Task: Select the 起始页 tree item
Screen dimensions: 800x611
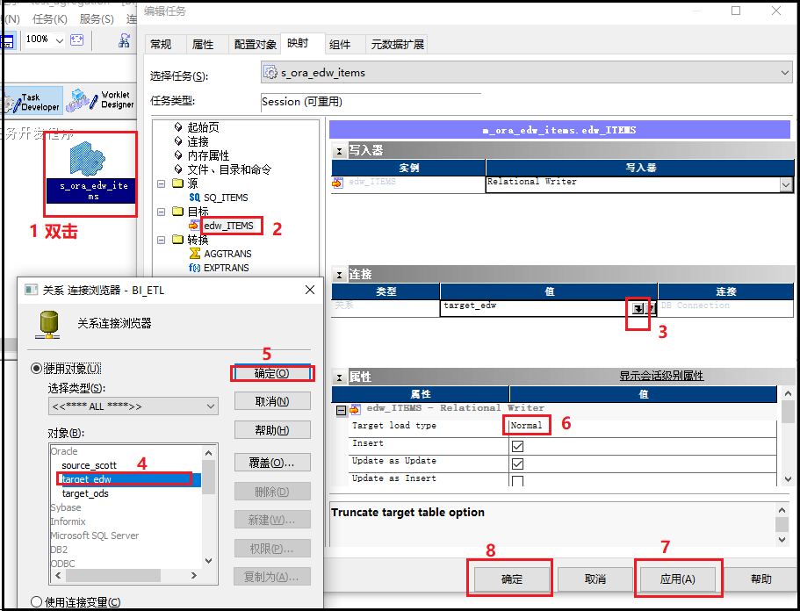Action: click(x=203, y=127)
